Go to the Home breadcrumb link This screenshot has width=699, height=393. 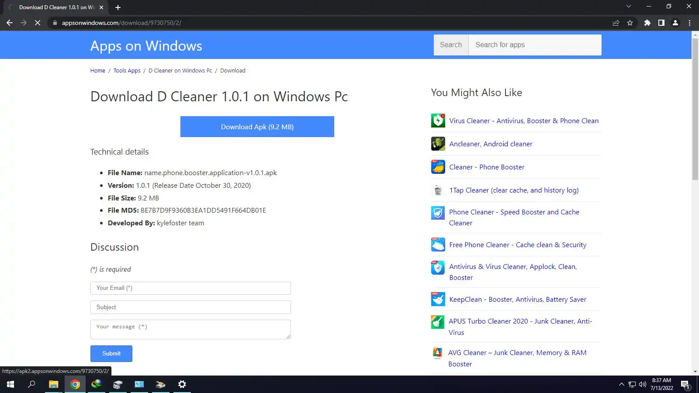pos(98,71)
